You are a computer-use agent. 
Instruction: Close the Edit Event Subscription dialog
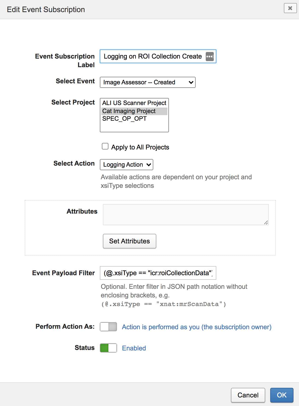pyautogui.click(x=290, y=8)
